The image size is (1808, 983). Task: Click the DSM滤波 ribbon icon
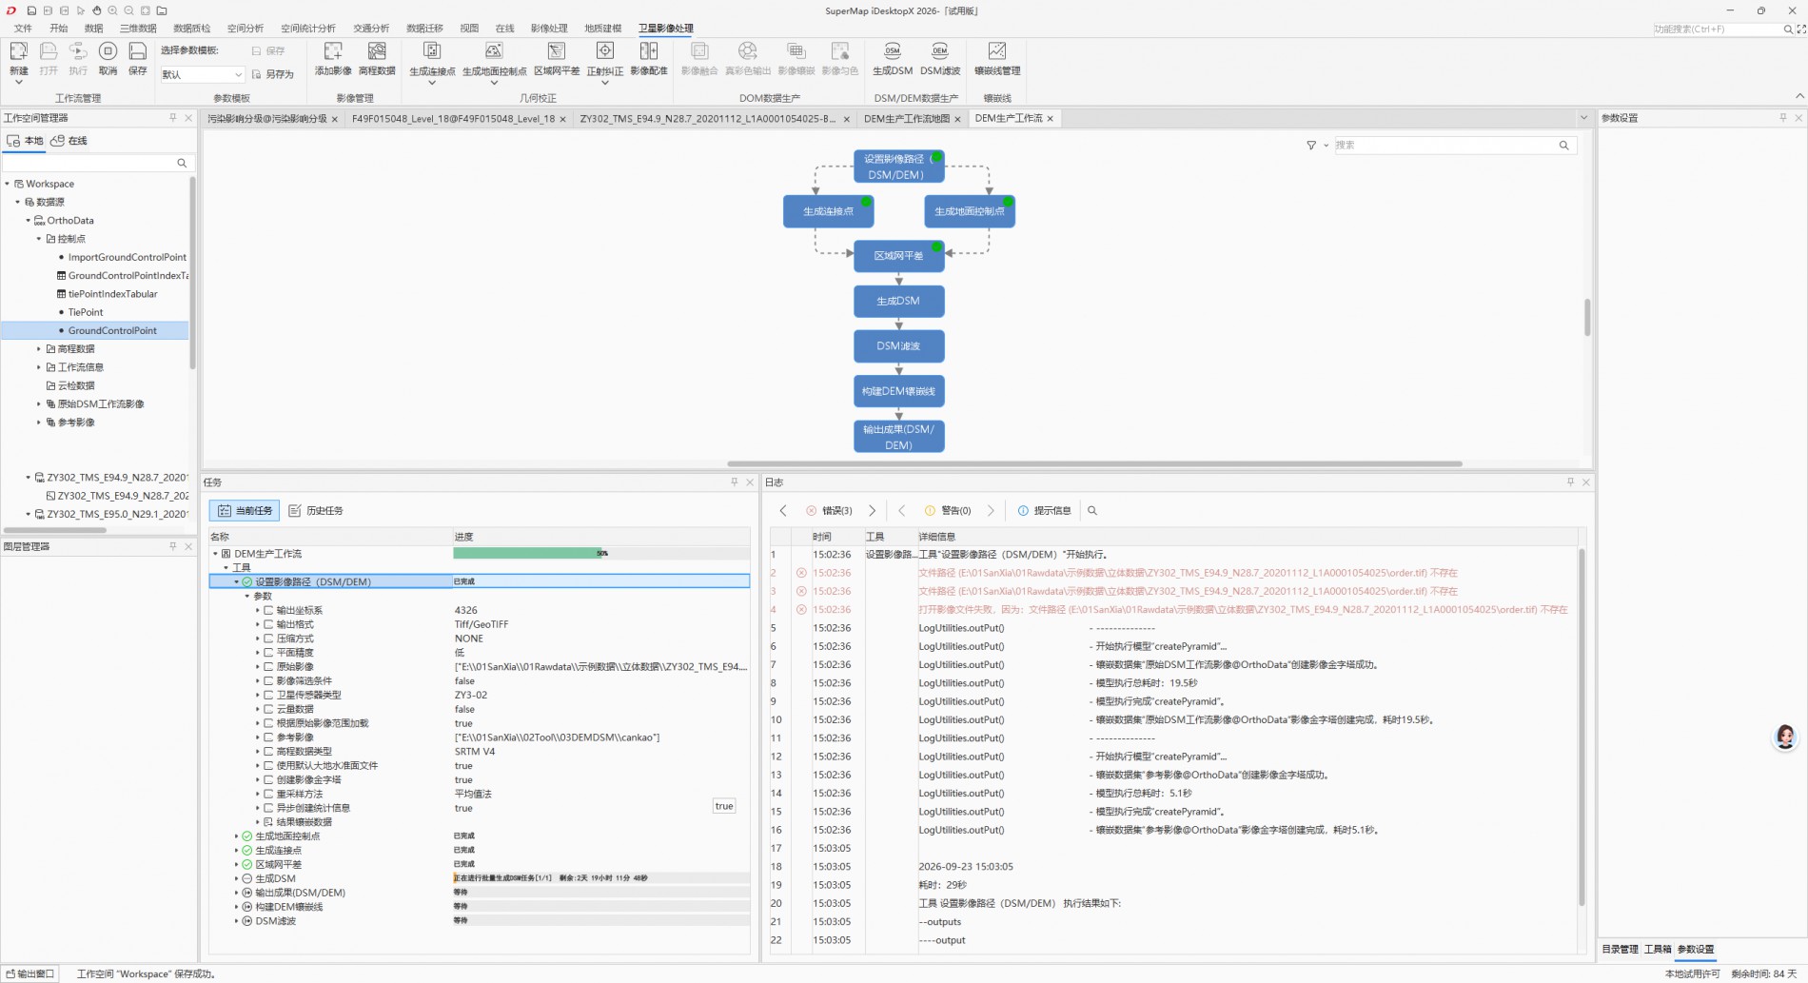tap(939, 58)
